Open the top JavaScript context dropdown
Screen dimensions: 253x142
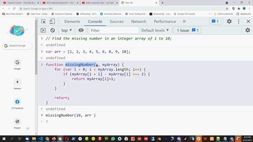[x=66, y=30]
